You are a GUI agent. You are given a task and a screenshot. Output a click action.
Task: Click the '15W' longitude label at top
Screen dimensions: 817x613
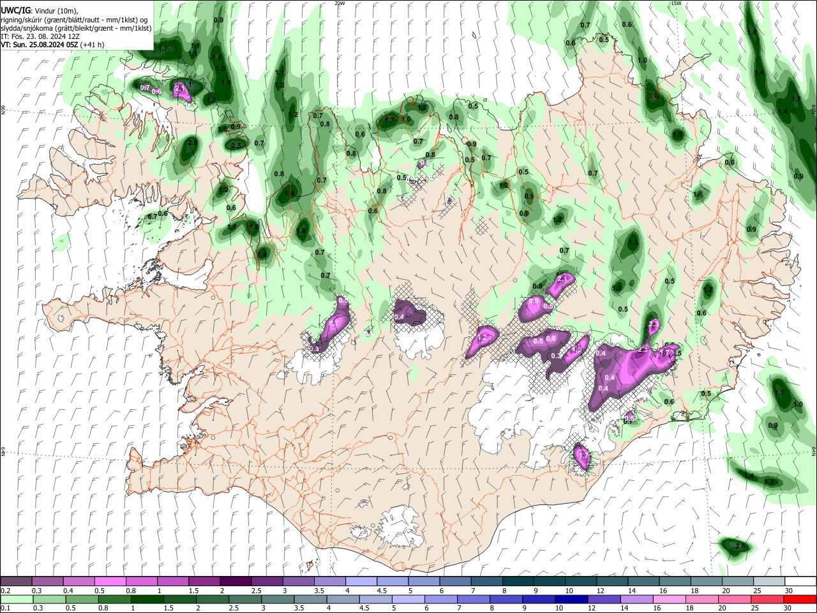[x=676, y=3]
